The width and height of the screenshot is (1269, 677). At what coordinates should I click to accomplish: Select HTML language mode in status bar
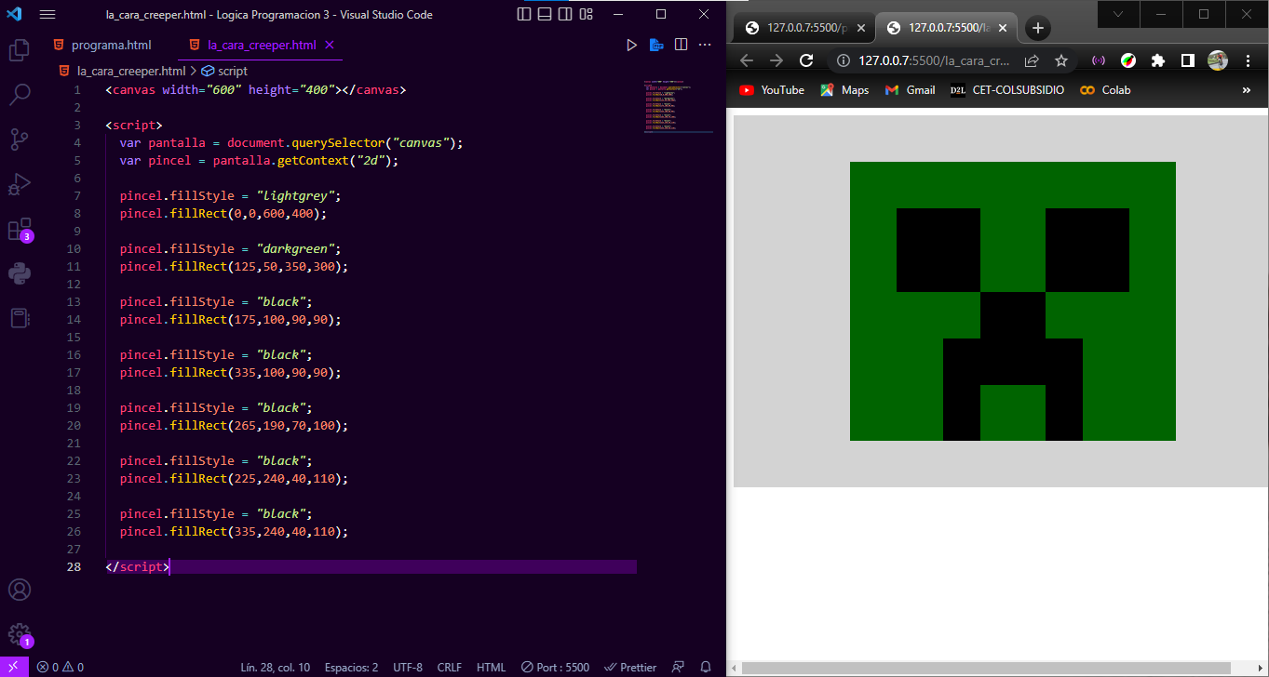pyautogui.click(x=491, y=667)
